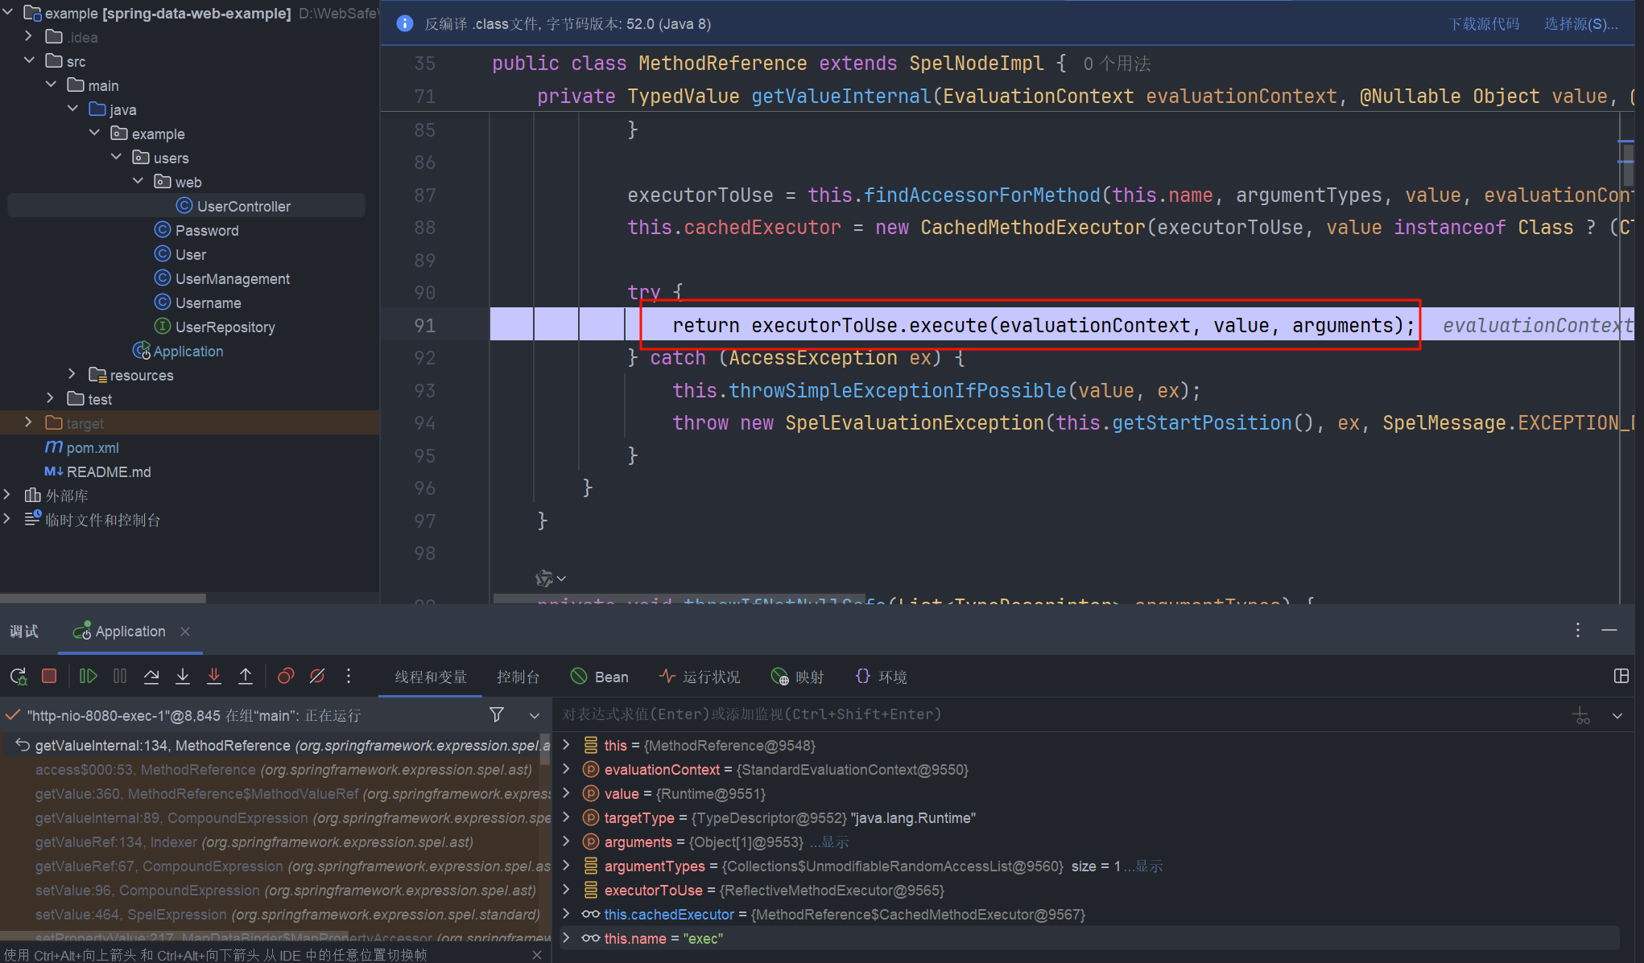This screenshot has width=1644, height=963.
Task: Click the red Force Step Into icon
Action: tap(214, 677)
